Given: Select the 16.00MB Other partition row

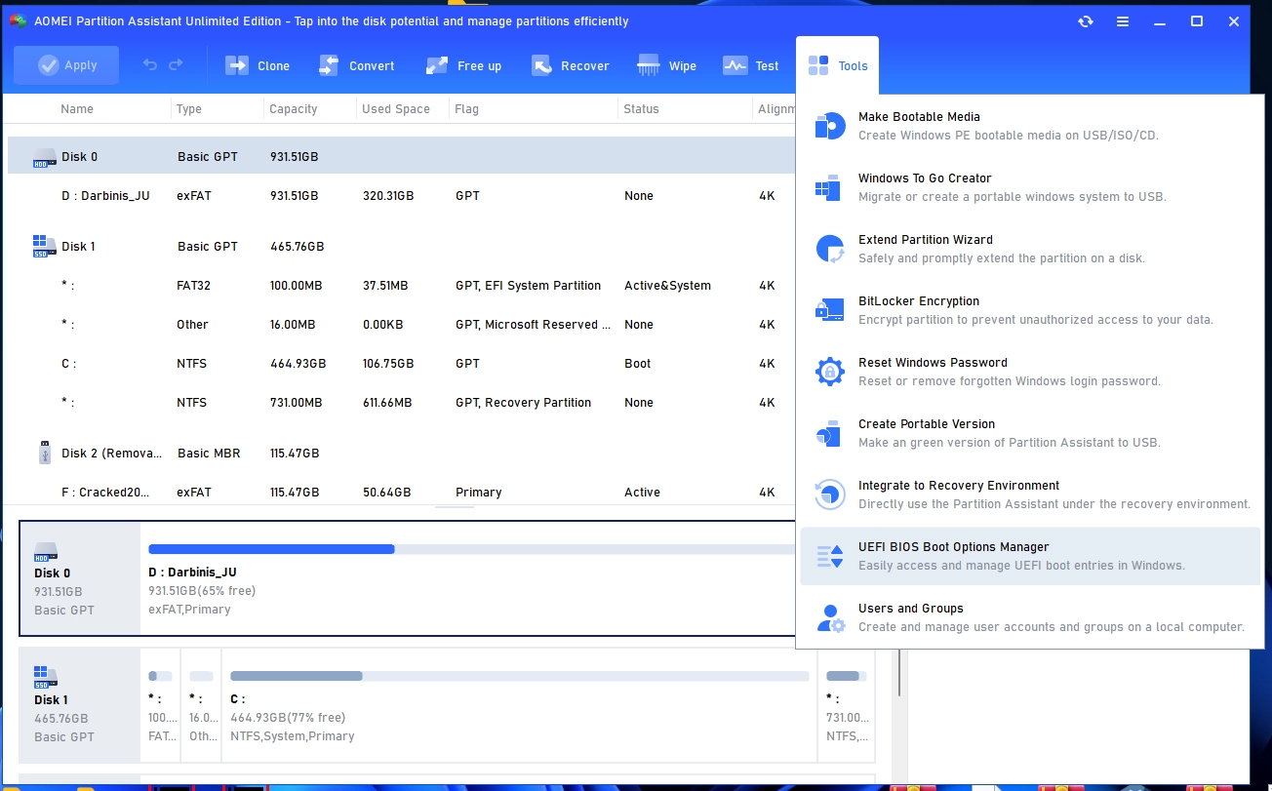Looking at the screenshot, I should coord(402,325).
